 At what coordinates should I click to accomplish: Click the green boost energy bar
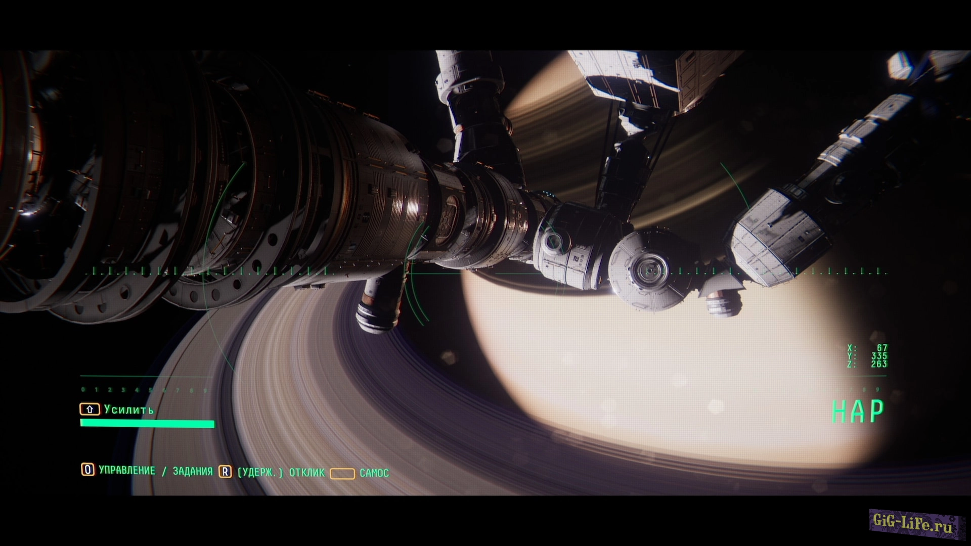click(x=147, y=424)
